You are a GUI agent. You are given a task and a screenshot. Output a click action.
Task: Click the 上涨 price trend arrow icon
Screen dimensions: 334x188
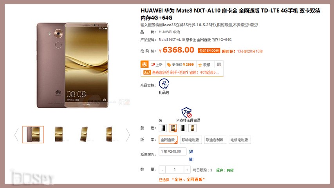[153, 65]
